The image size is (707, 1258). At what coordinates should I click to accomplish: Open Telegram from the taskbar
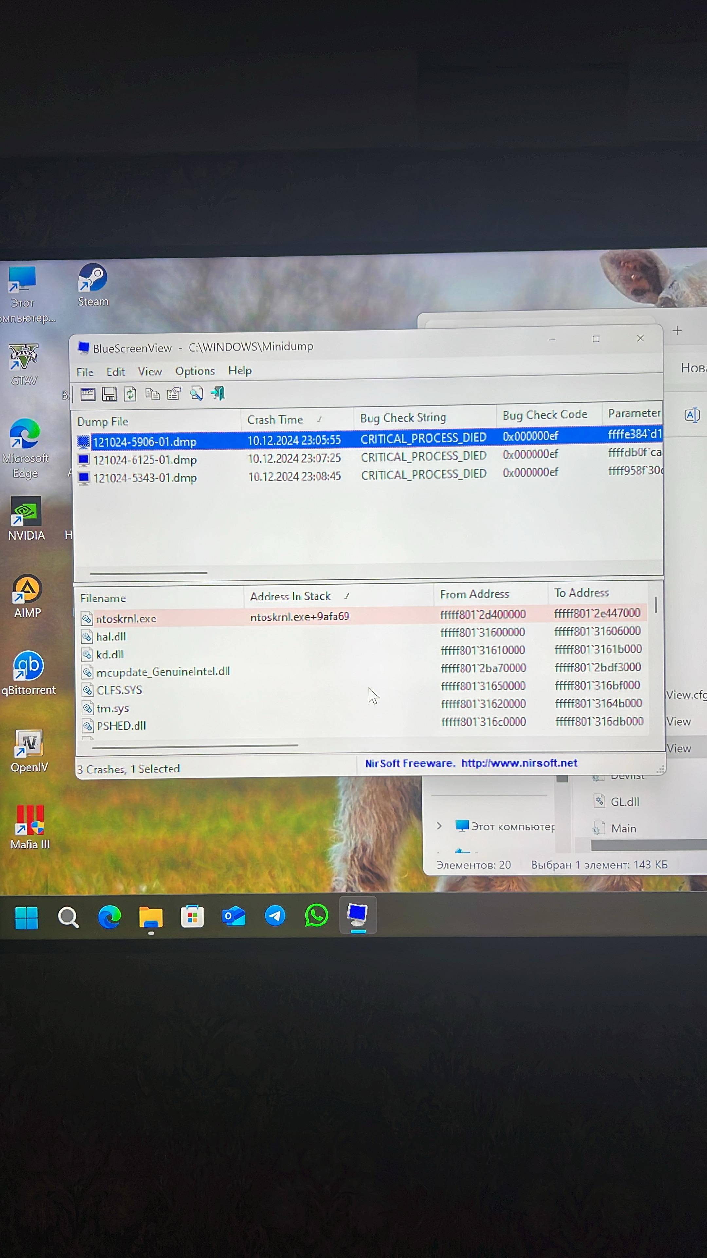[275, 916]
